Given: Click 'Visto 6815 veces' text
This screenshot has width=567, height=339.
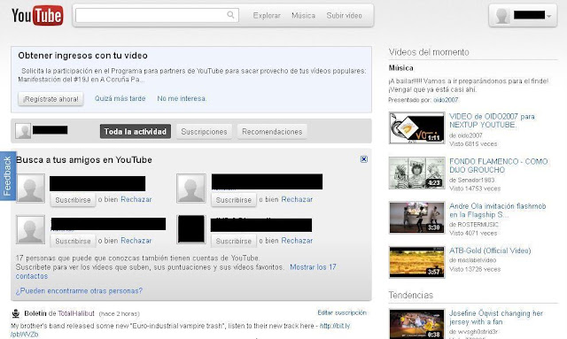Looking at the screenshot, I should point(473,144).
